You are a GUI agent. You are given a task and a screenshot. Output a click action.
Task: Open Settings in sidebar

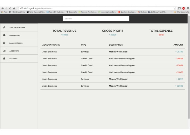13,59
